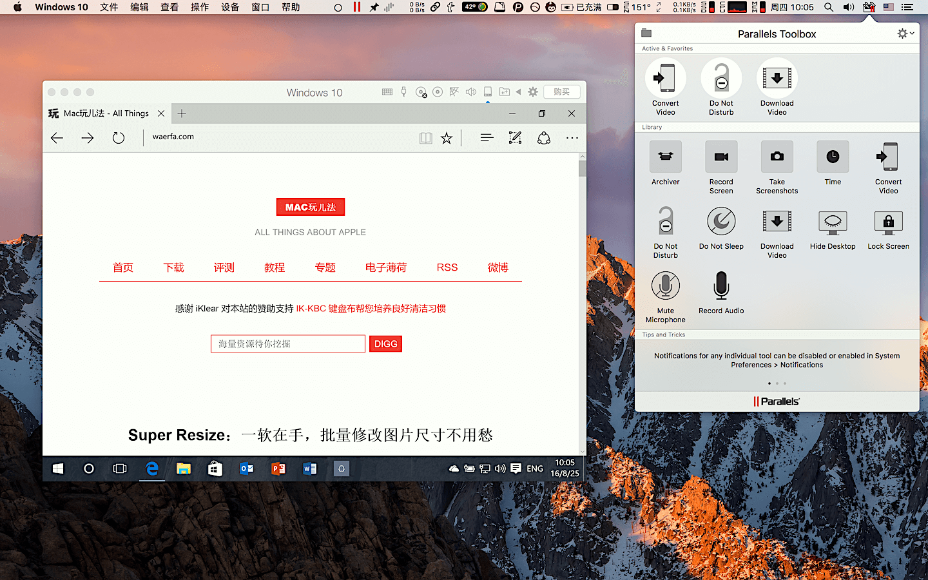This screenshot has width=928, height=580.
Task: Open the Time tool
Action: (833, 163)
